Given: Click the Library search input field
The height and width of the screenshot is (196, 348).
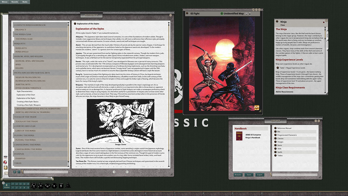Looking at the screenshot, I should click(x=295, y=175).
